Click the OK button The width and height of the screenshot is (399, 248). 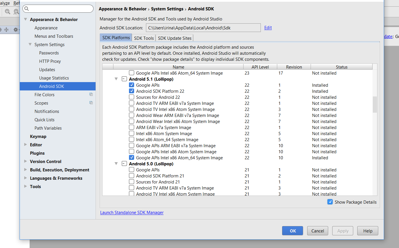point(292,231)
